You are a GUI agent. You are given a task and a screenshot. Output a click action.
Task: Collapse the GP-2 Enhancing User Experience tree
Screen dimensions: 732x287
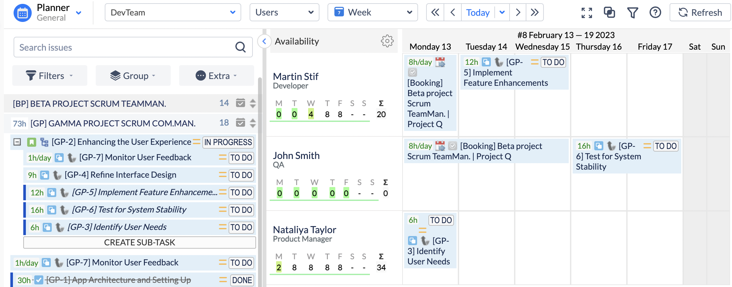point(17,142)
